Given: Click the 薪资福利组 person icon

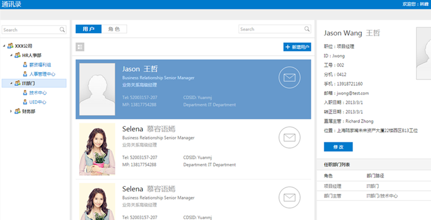Looking at the screenshot, I should (25, 65).
